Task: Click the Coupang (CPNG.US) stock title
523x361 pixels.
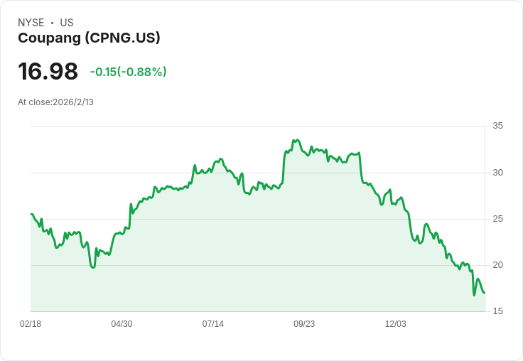Action: 89,38
